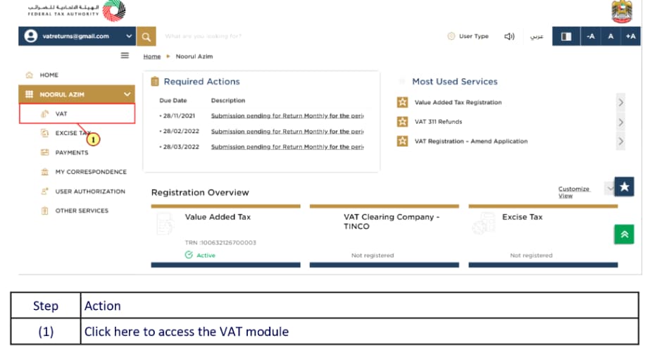The height and width of the screenshot is (362, 655).
Task: Click the green scroll-to-top button
Action: point(624,235)
